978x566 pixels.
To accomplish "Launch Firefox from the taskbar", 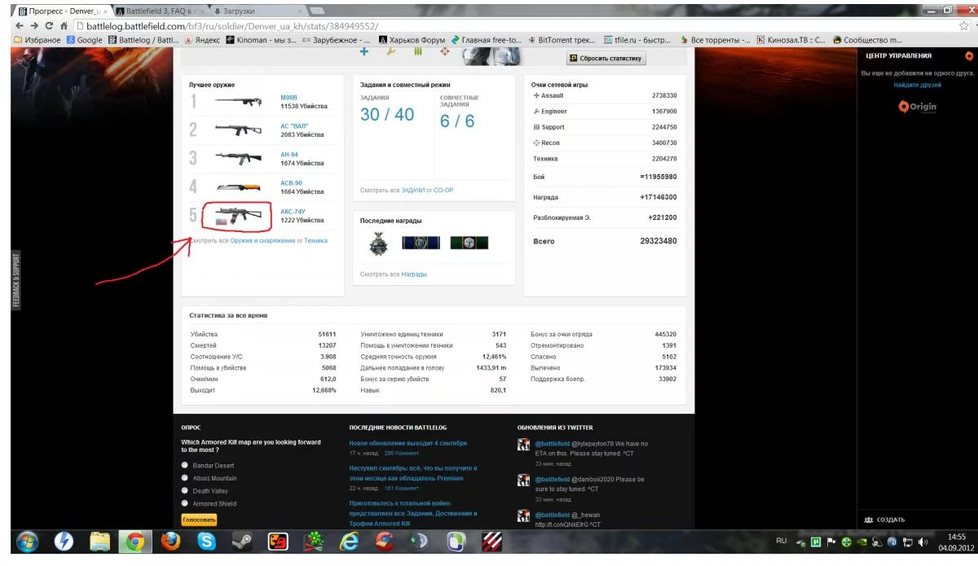I will pyautogui.click(x=170, y=541).
